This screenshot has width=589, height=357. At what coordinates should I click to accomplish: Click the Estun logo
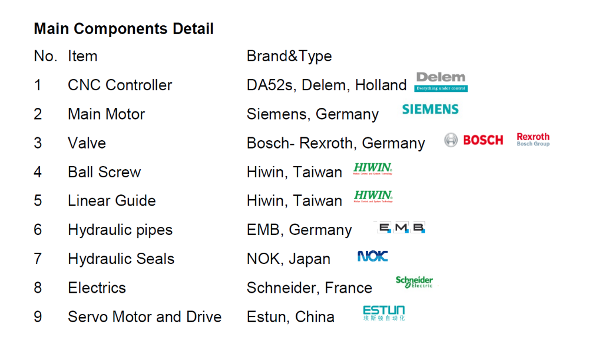coord(384,313)
